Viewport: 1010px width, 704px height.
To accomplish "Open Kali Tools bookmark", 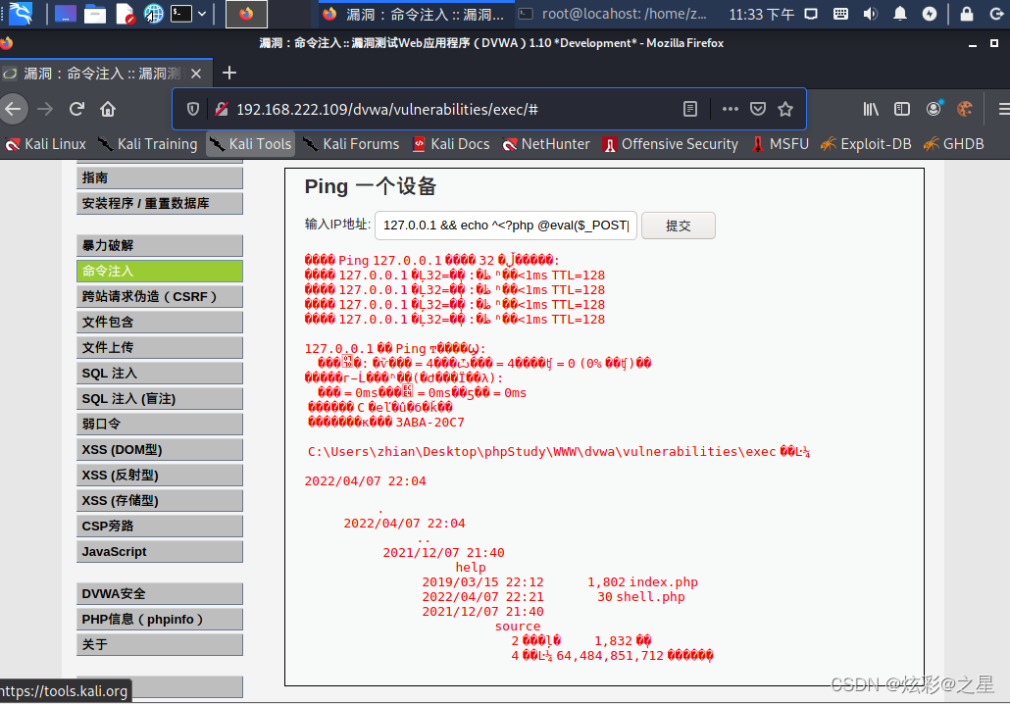I will 251,144.
